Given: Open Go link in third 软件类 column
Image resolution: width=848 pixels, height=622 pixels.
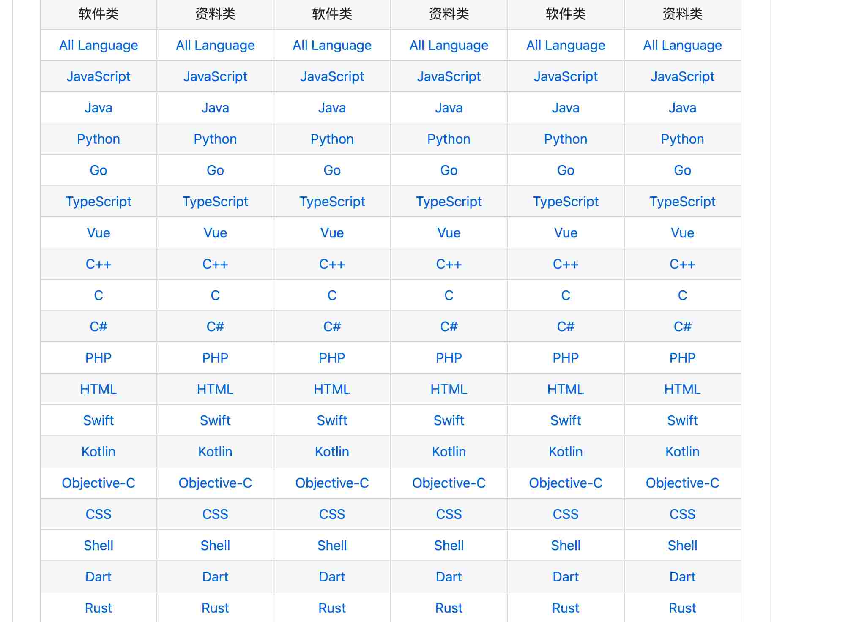Looking at the screenshot, I should coord(566,170).
